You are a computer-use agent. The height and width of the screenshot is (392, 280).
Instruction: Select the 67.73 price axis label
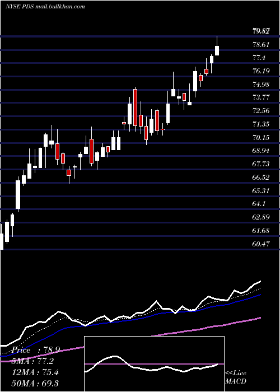point(261,164)
